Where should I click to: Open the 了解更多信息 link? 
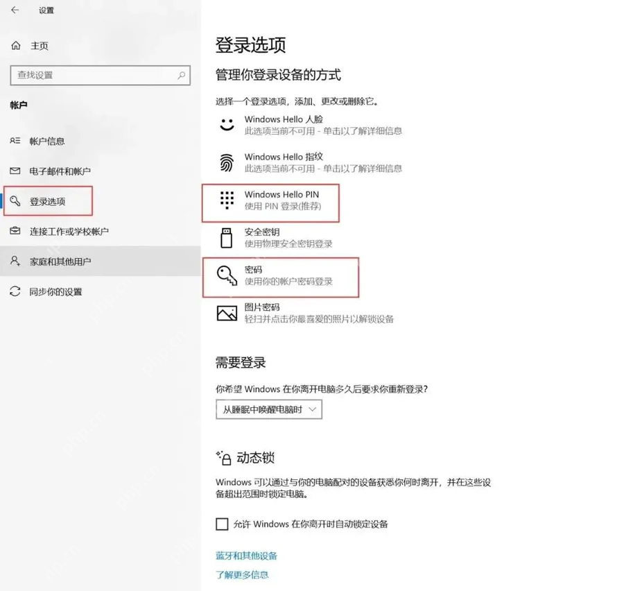point(242,574)
